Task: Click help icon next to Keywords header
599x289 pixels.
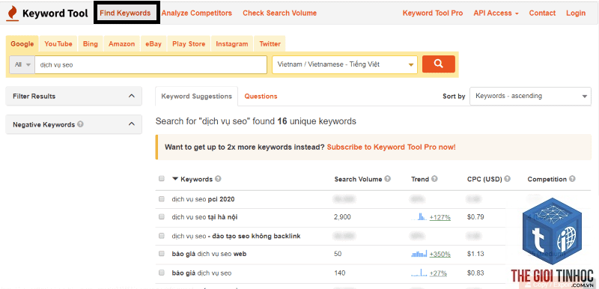Action: tap(218, 179)
